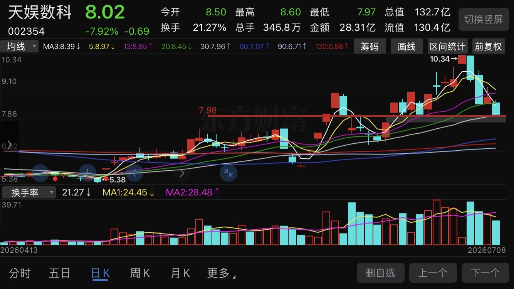Open 区间统计 range statistics
Image resolution: width=514 pixels, height=289 pixels.
[x=448, y=47]
